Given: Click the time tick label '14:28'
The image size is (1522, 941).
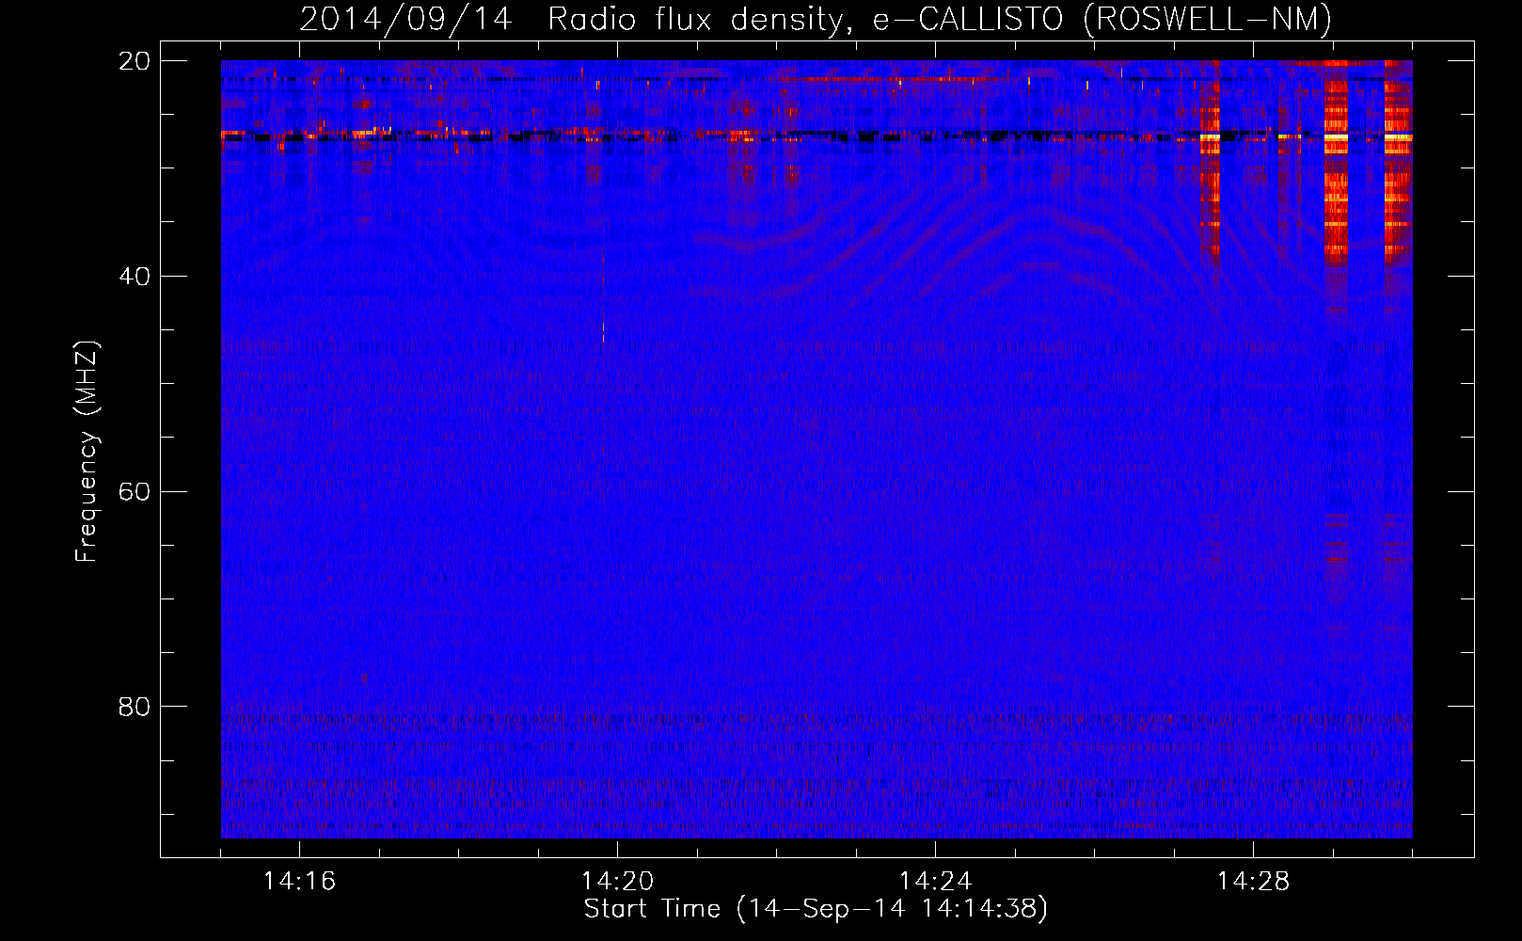Looking at the screenshot, I should click(x=1253, y=881).
